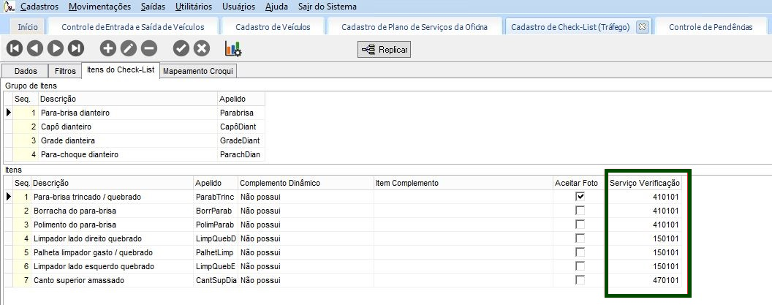Select the Capô dianteiro group row

click(x=66, y=127)
